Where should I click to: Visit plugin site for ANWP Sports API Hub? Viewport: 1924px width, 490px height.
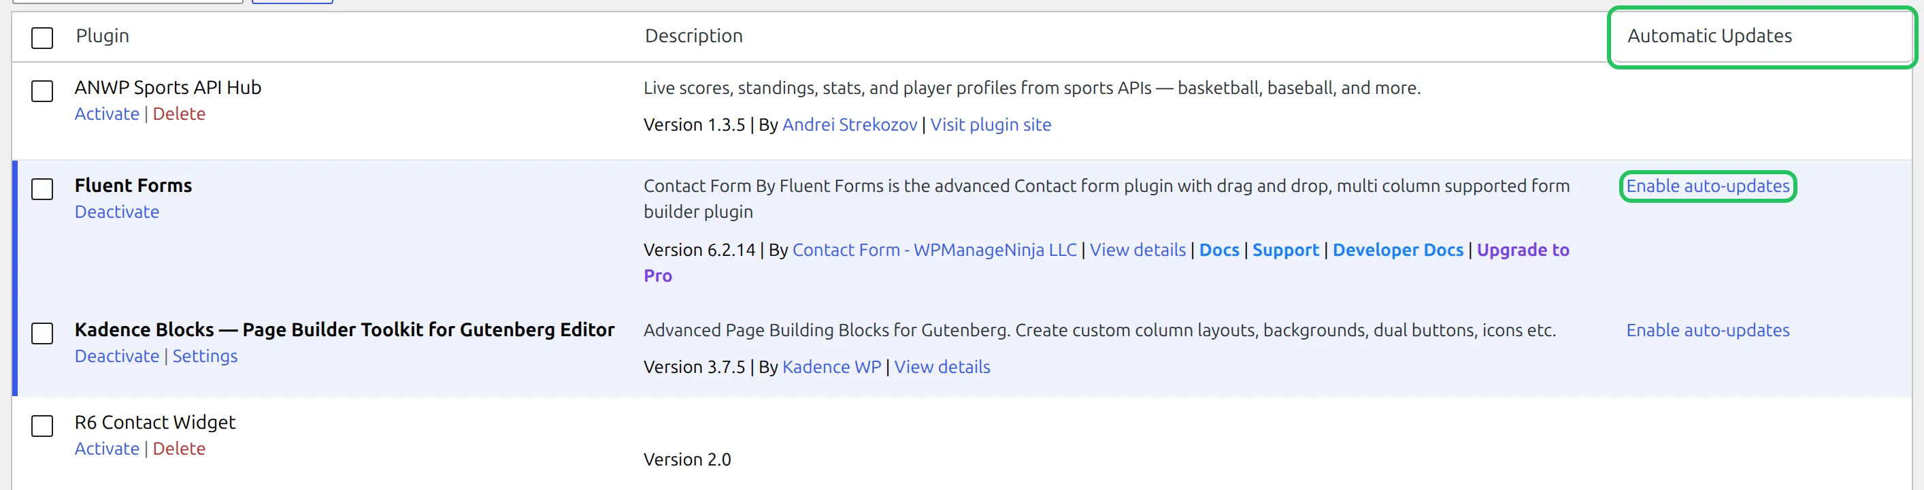coord(991,125)
